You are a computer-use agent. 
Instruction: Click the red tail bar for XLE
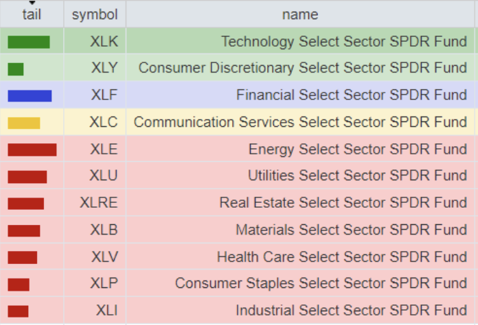[32, 149]
